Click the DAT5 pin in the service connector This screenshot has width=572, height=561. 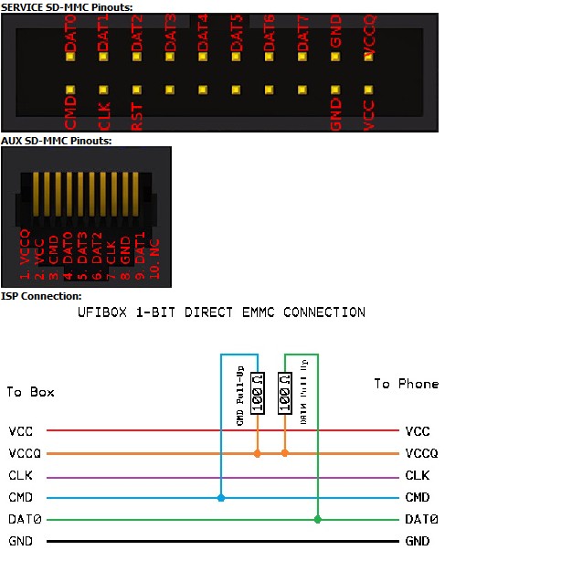(x=236, y=57)
